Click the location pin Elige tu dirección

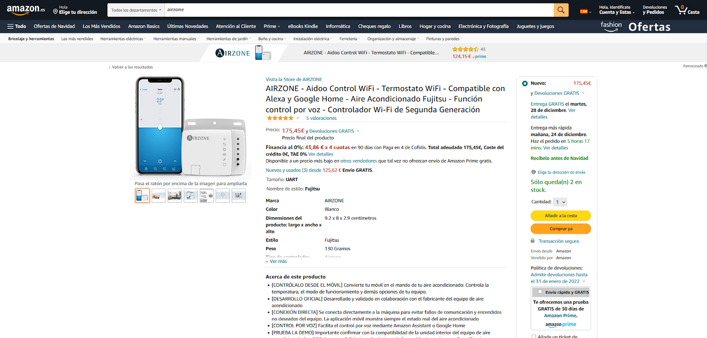click(x=75, y=10)
